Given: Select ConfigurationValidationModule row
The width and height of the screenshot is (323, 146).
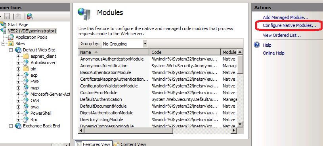Looking at the screenshot, I should point(158,86).
